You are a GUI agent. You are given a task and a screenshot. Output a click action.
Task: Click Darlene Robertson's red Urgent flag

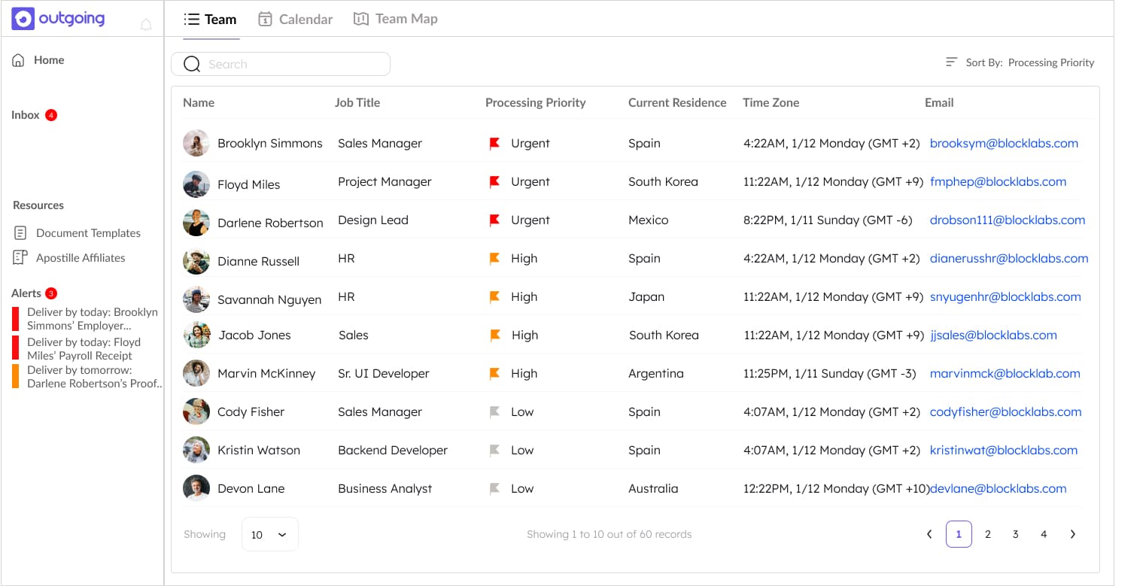click(494, 220)
